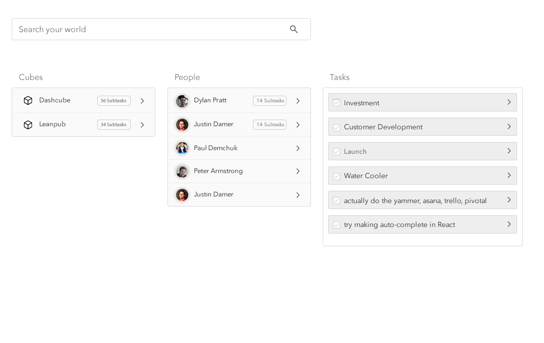Click Dylan Pratt's 14 Subtasks badge
This screenshot has height=343, width=544.
pos(270,101)
